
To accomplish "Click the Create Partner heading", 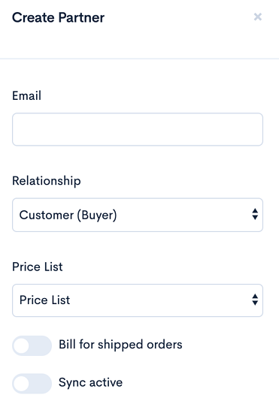I will (x=59, y=18).
